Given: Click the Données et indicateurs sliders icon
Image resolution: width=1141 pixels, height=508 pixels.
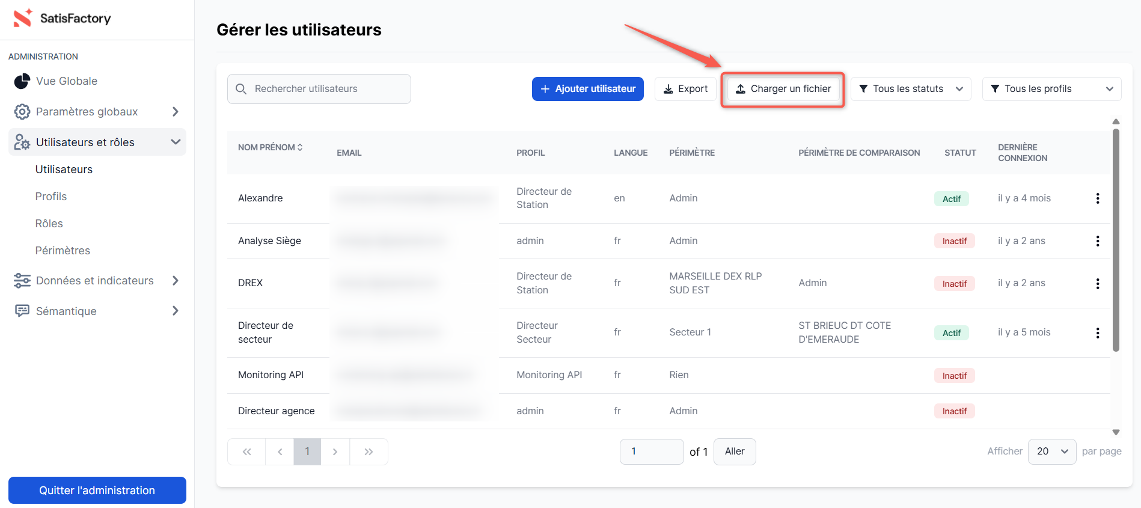Looking at the screenshot, I should pyautogui.click(x=22, y=281).
